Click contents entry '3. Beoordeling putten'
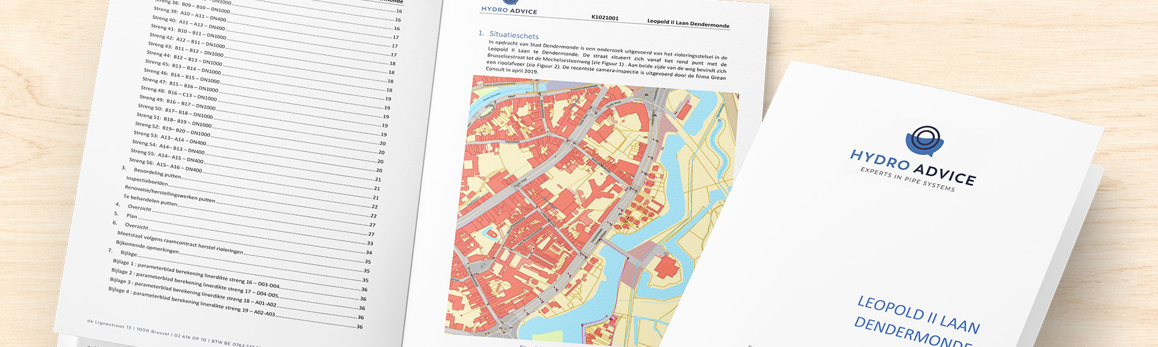1158x347 pixels. coord(151,172)
